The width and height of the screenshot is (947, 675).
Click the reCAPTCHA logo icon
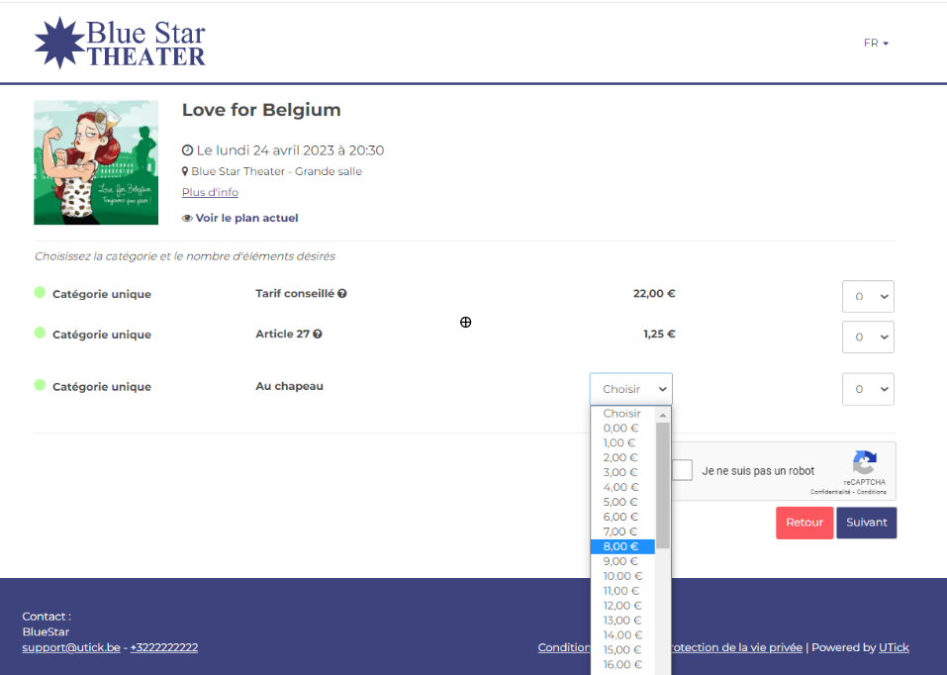coord(864,462)
